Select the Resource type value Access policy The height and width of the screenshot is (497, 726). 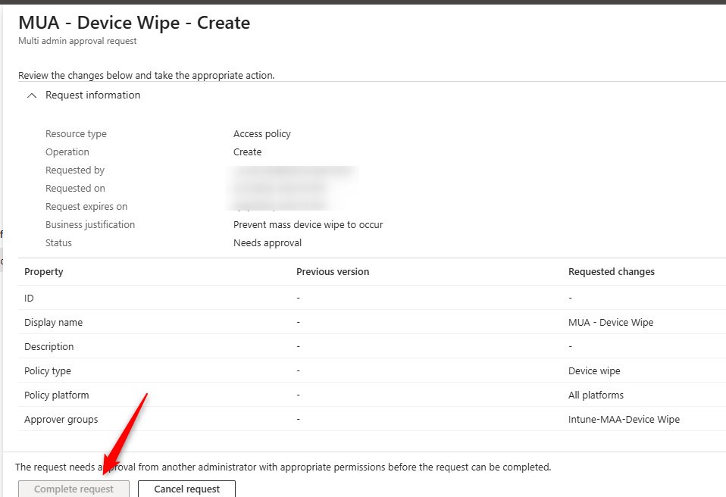tap(262, 133)
